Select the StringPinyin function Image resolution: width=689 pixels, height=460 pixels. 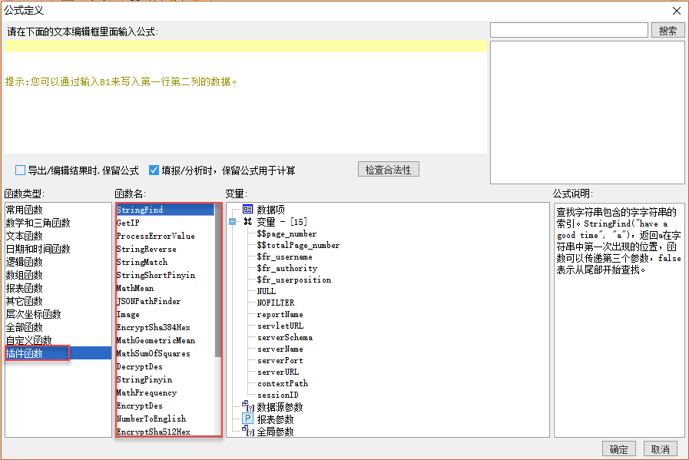[165, 379]
